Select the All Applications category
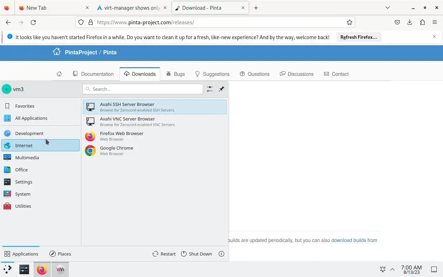This screenshot has height=277, width=443. [40, 118]
